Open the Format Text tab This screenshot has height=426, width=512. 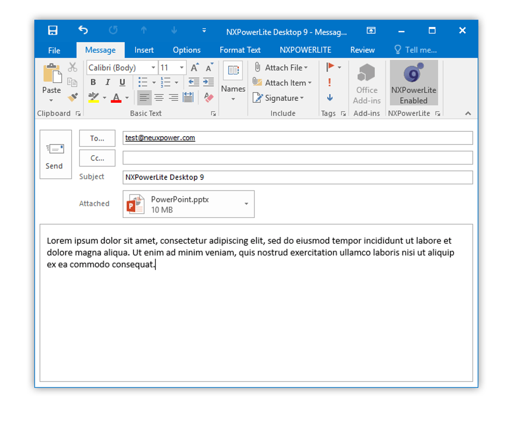240,50
